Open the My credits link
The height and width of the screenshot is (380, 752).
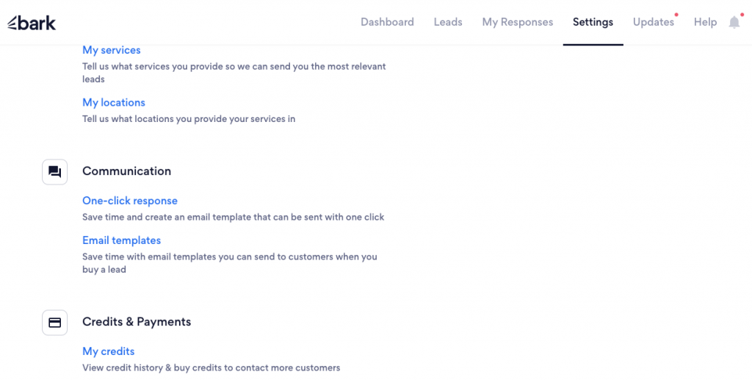point(109,351)
